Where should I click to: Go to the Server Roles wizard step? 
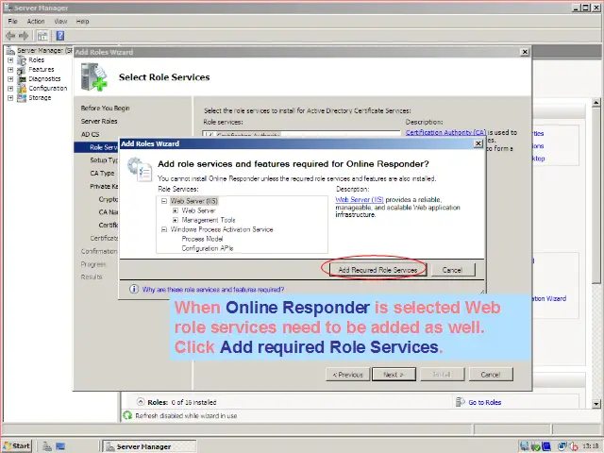(x=99, y=122)
